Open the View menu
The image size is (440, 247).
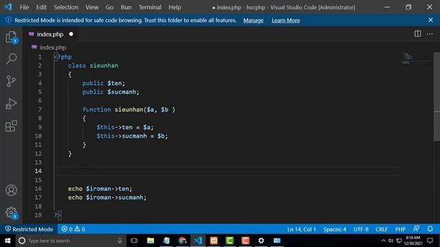pos(91,8)
